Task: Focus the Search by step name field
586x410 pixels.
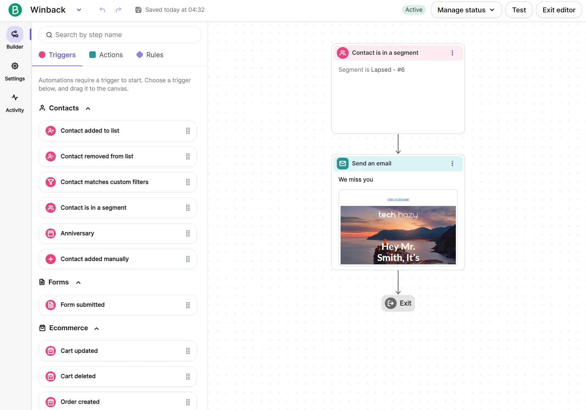Action: point(120,35)
